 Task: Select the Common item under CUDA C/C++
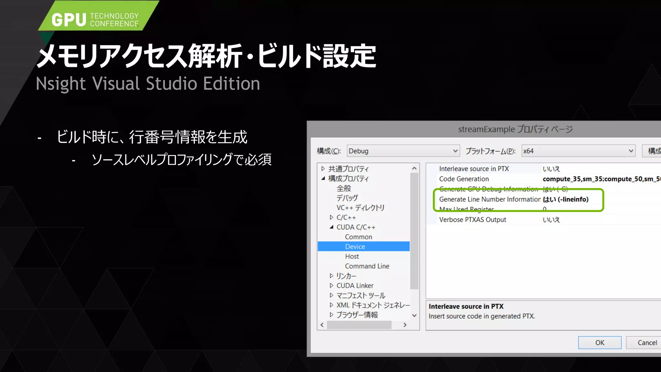(x=358, y=237)
